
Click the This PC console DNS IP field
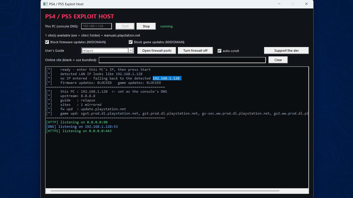click(97, 26)
